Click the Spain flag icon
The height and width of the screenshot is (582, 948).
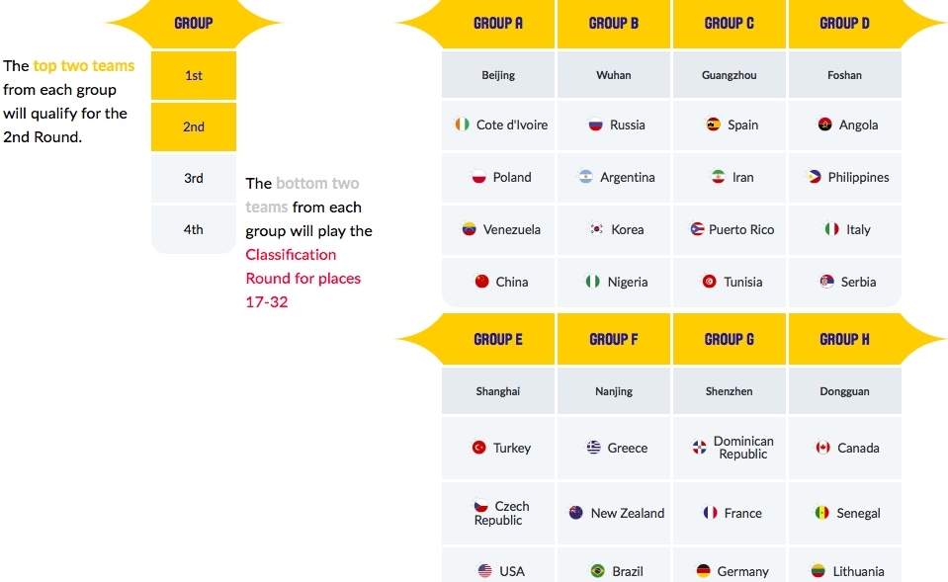pyautogui.click(x=714, y=125)
